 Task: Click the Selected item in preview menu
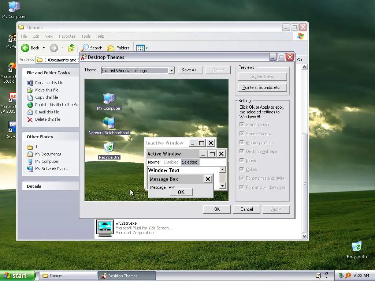click(x=190, y=162)
